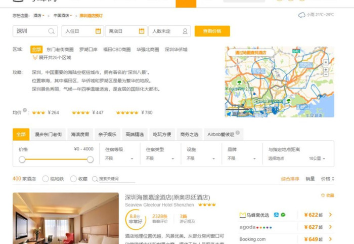Open the check-out date calendar icon
354x244 pixels.
[142, 31]
